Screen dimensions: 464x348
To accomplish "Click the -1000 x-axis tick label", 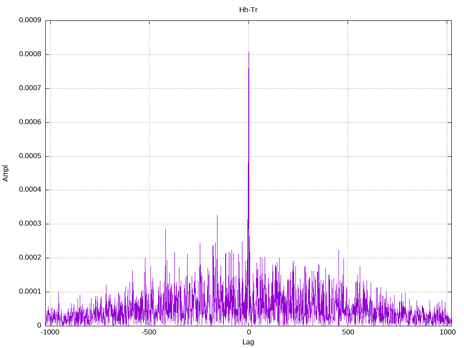I will coord(50,332).
